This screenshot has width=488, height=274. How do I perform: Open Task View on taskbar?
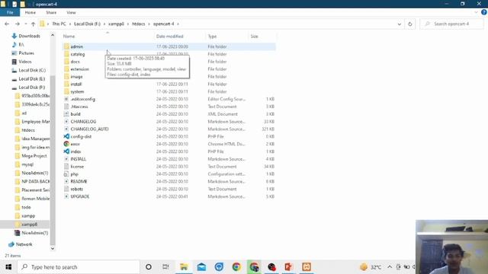click(165, 267)
